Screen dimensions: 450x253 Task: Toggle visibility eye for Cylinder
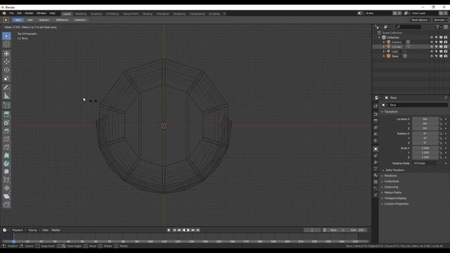pyautogui.click(x=432, y=47)
